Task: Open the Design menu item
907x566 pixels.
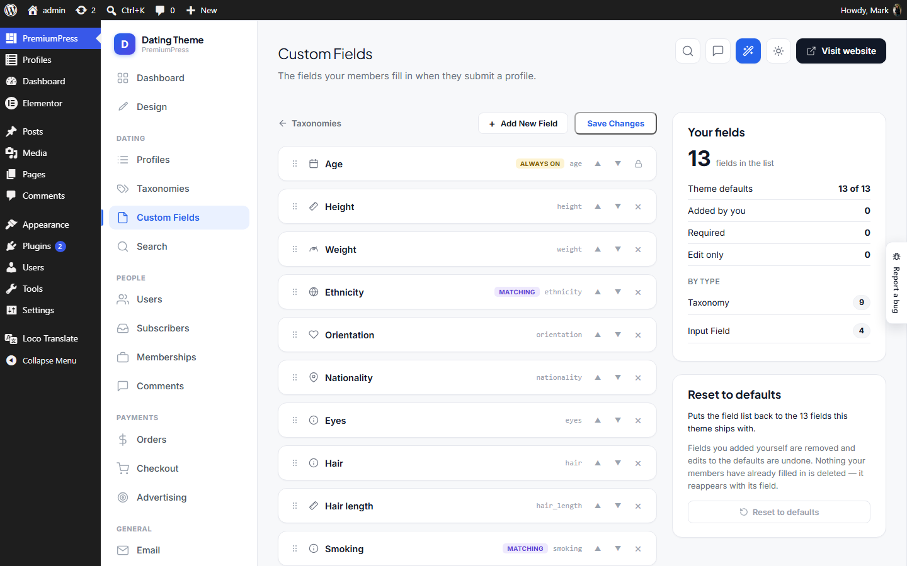Action: 179,107
